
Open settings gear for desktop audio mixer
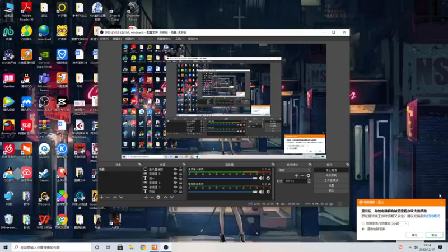(268, 192)
